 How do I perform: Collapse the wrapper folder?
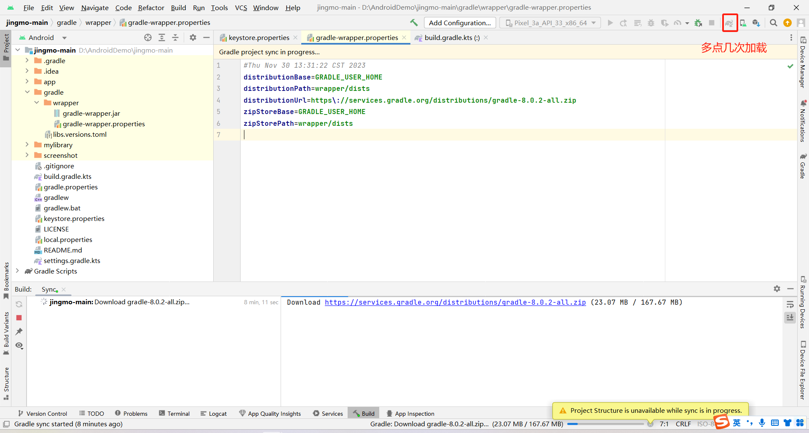coord(37,103)
